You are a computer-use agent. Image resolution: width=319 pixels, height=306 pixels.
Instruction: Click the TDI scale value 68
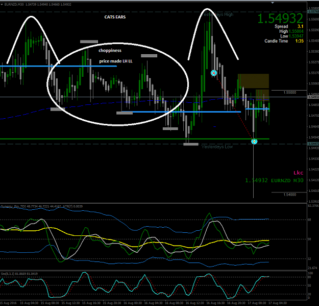(309, 220)
